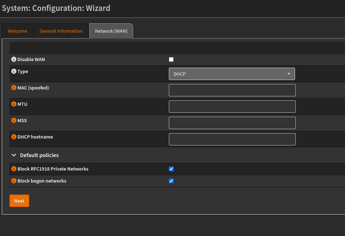Focus the MTU input box
The height and width of the screenshot is (236, 345).
point(232,107)
